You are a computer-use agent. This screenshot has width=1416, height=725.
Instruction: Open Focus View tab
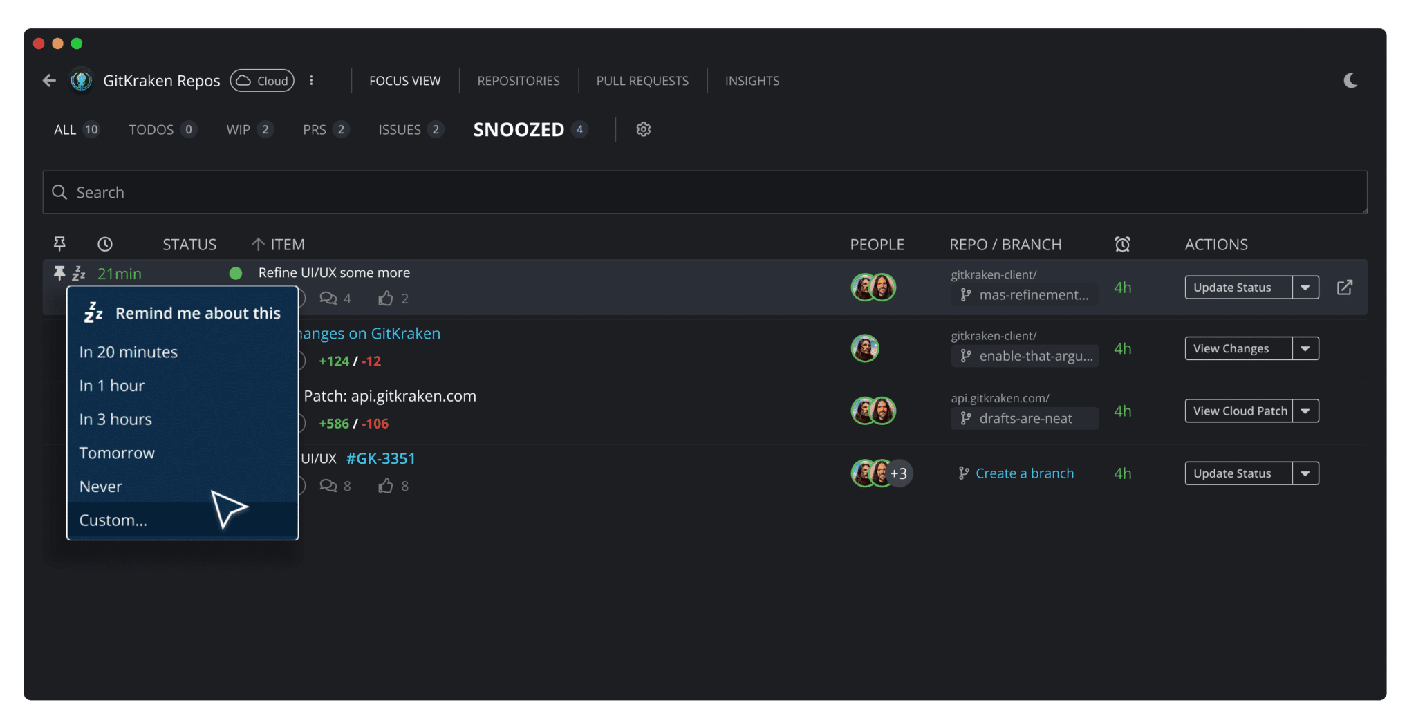404,81
